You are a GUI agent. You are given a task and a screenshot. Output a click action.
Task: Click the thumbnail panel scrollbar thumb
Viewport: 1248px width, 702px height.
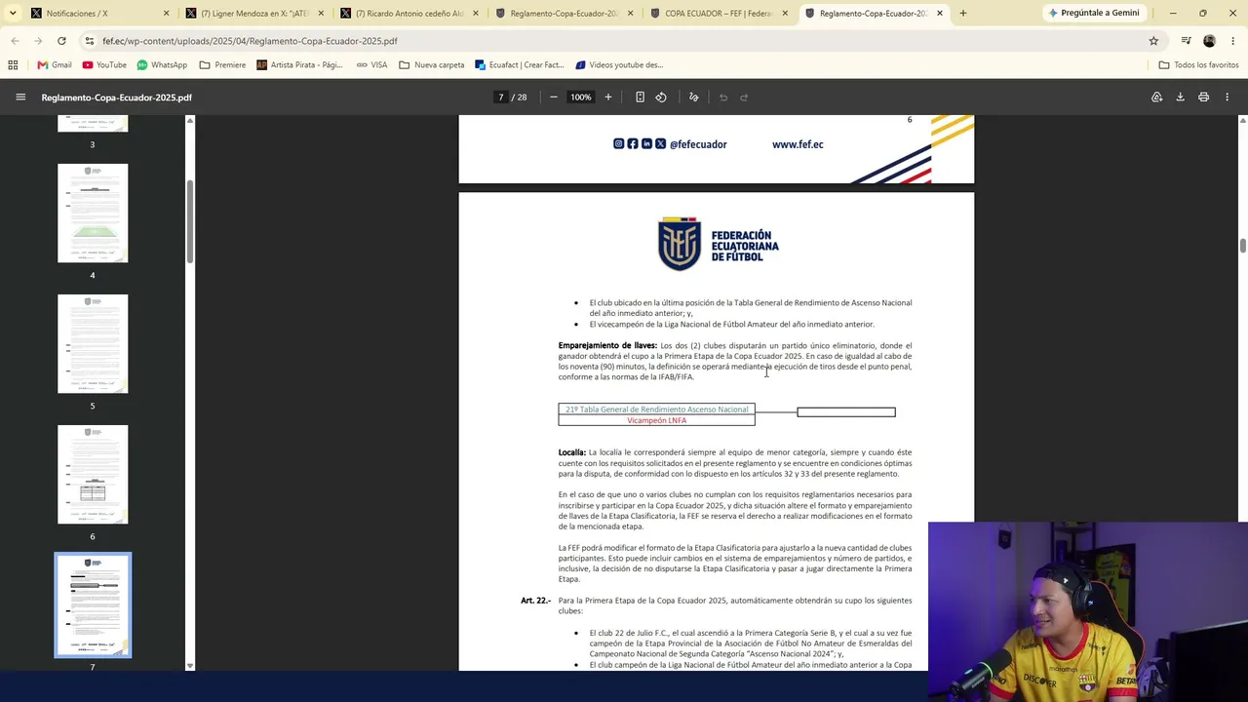(190, 221)
